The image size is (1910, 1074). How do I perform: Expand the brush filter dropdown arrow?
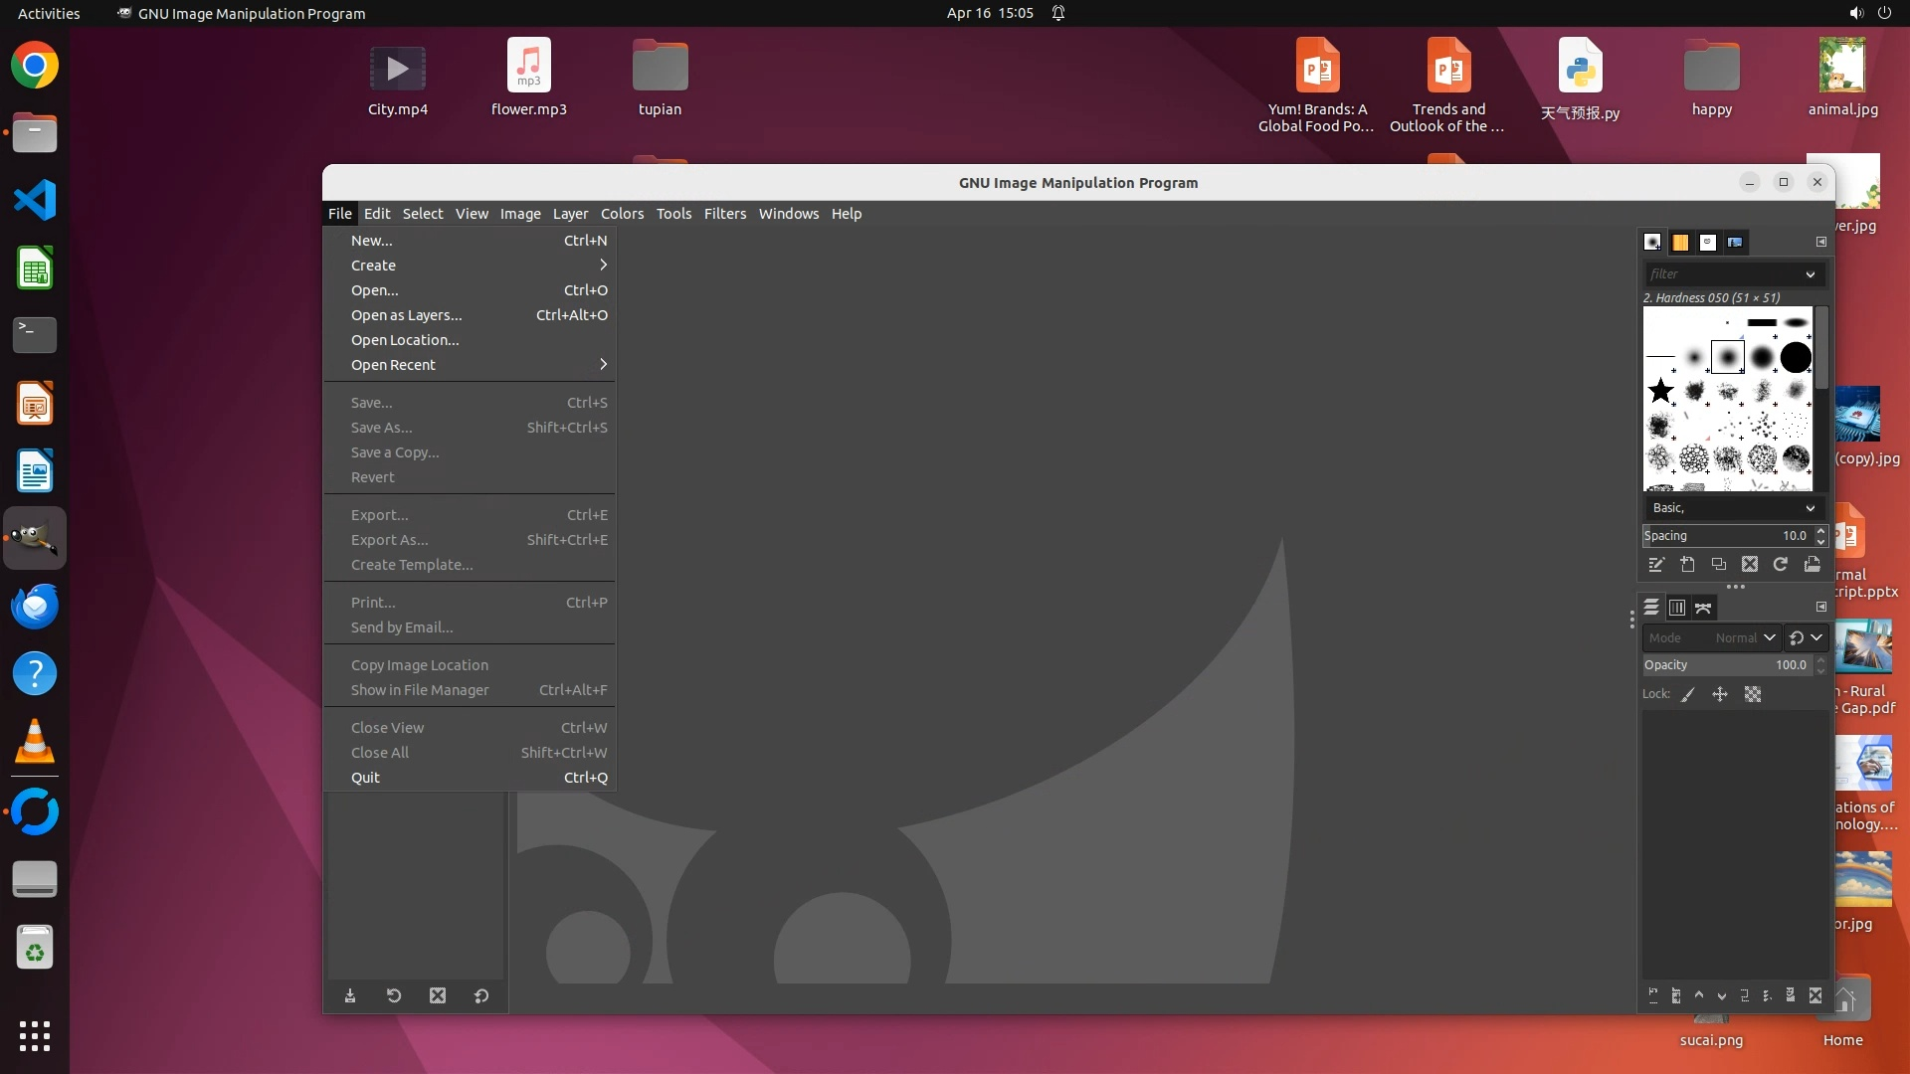1810,274
